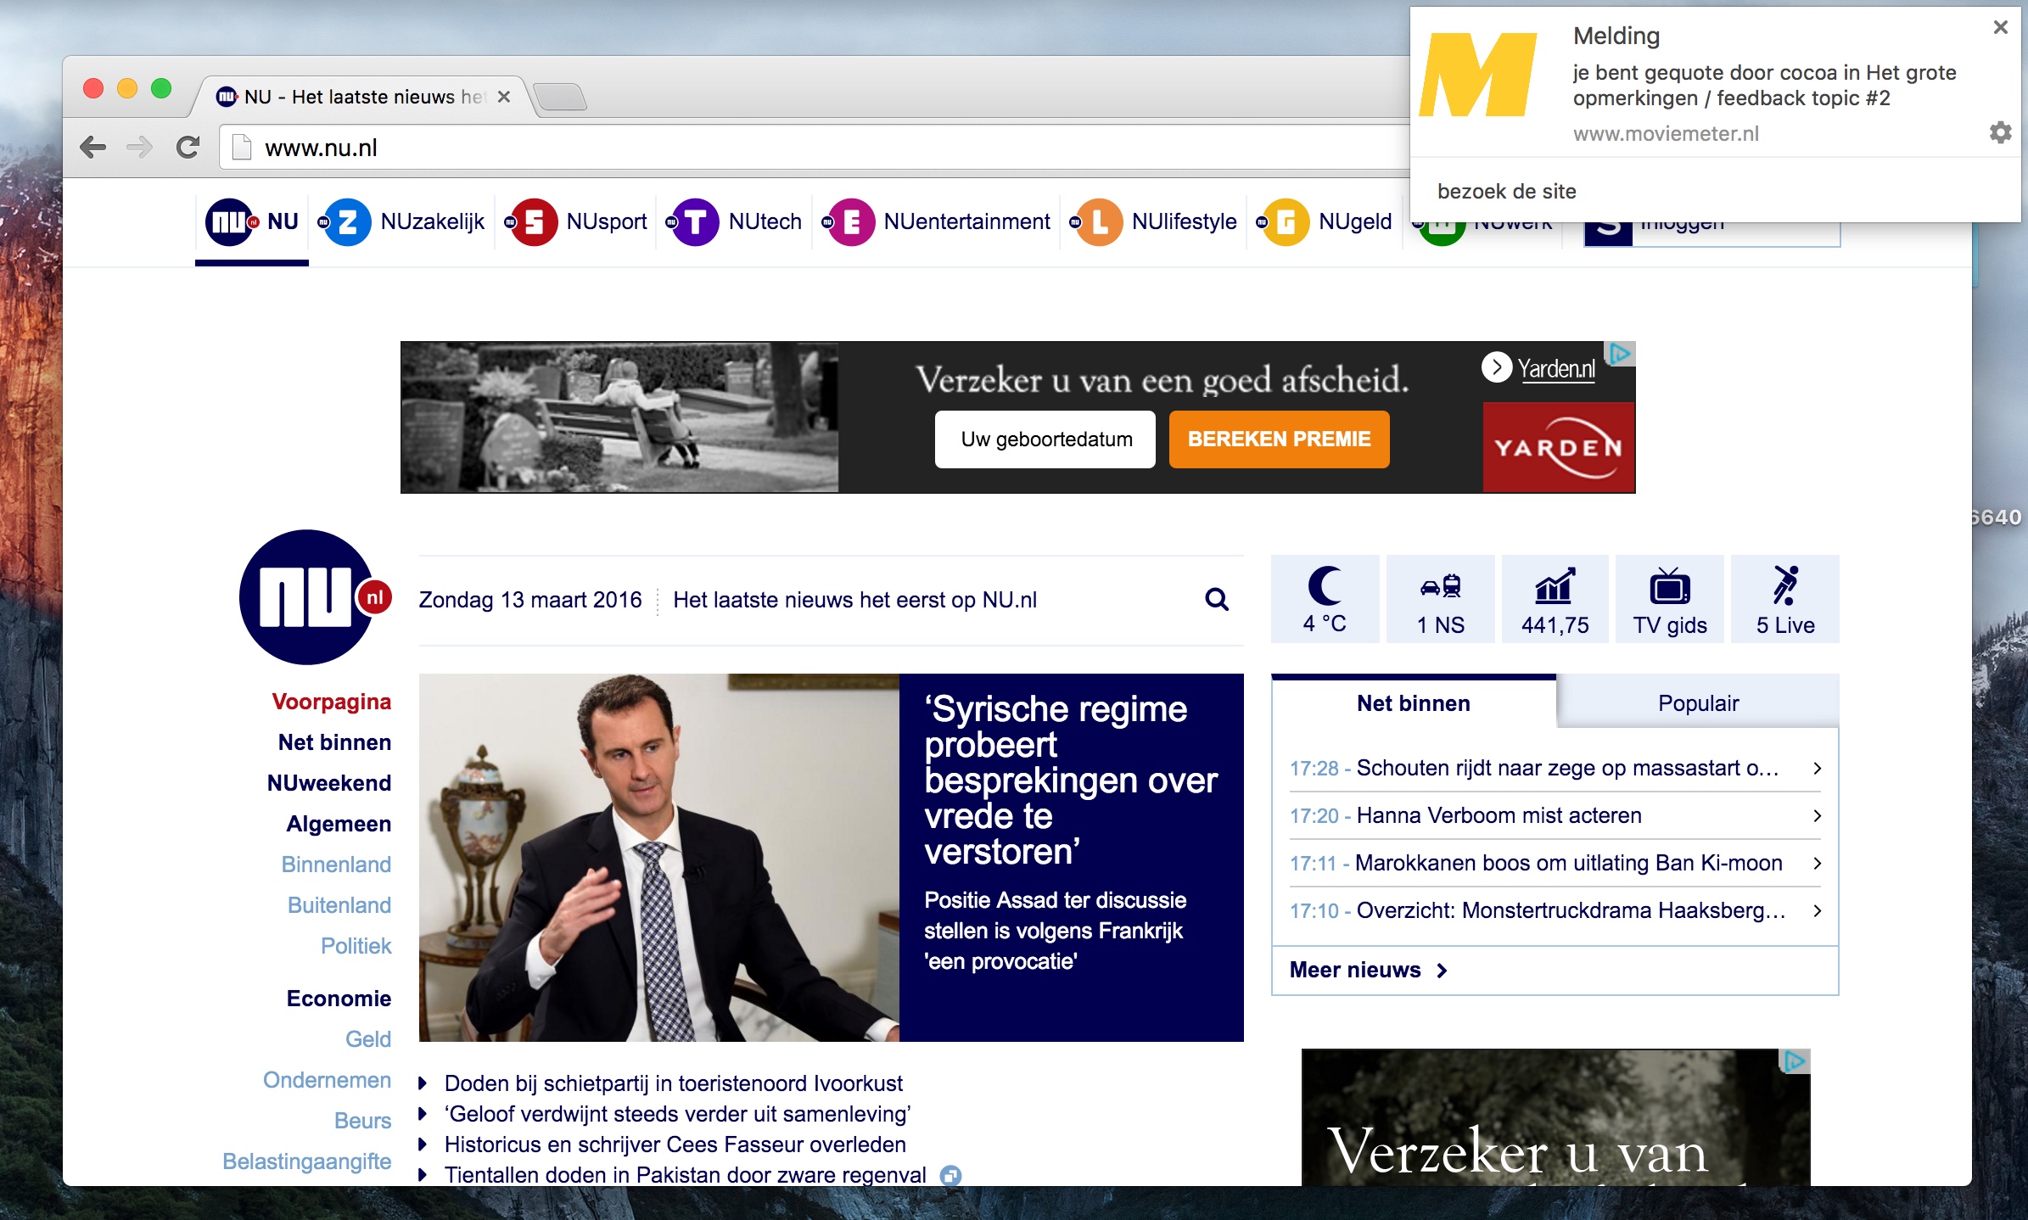Click the search magnifier icon
The width and height of the screenshot is (2028, 1220).
click(1217, 600)
